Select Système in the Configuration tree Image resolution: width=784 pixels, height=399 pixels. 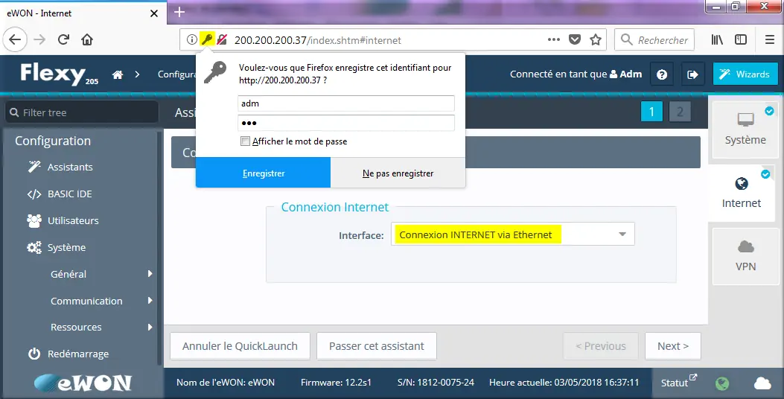click(66, 247)
